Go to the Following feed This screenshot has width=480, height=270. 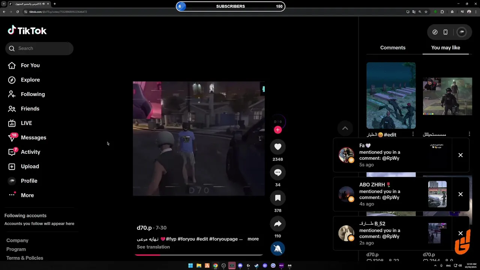[x=33, y=94]
